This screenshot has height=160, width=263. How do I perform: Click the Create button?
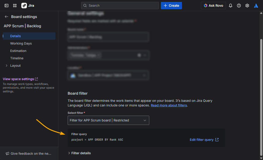[x=171, y=6]
